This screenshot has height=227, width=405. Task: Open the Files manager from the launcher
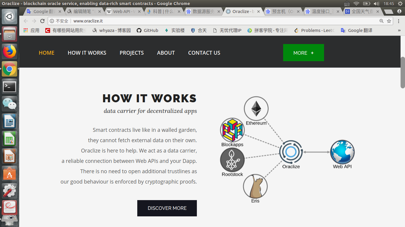(x=9, y=34)
